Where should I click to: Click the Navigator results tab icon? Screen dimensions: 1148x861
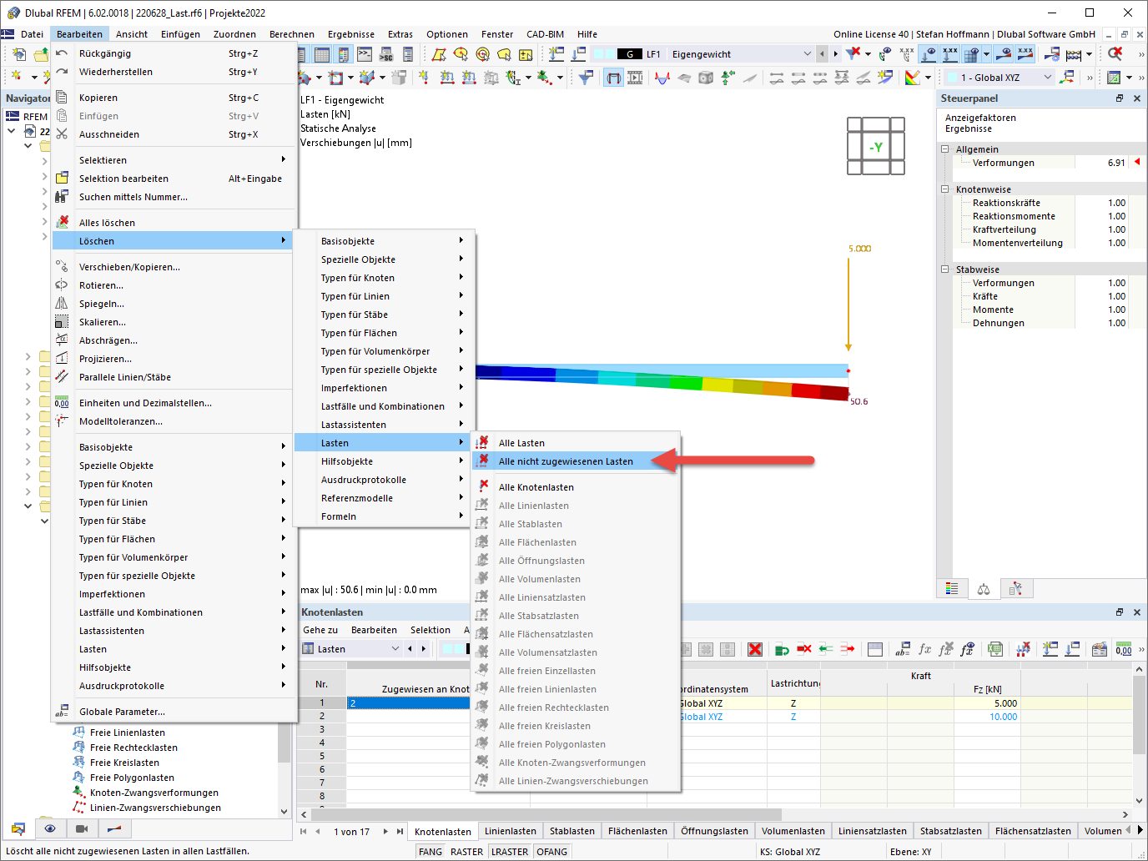click(113, 828)
